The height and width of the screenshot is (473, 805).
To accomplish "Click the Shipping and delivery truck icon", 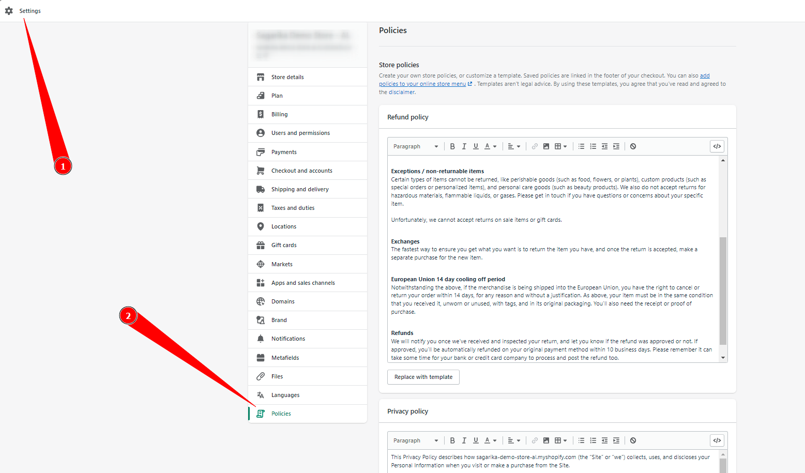I will click(261, 189).
